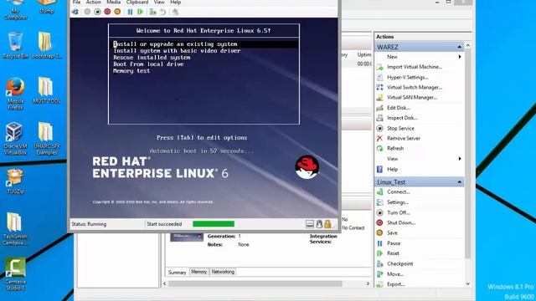Click the Turn Off toolbar icon in VM window
This screenshot has height=301, width=536.
click(97, 12)
